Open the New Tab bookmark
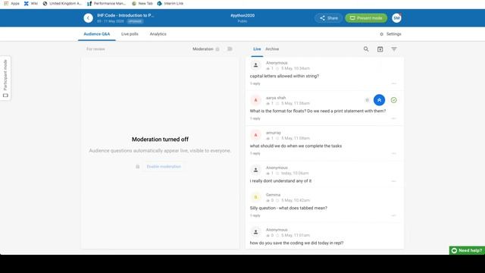The image size is (485, 273). tap(142, 3)
